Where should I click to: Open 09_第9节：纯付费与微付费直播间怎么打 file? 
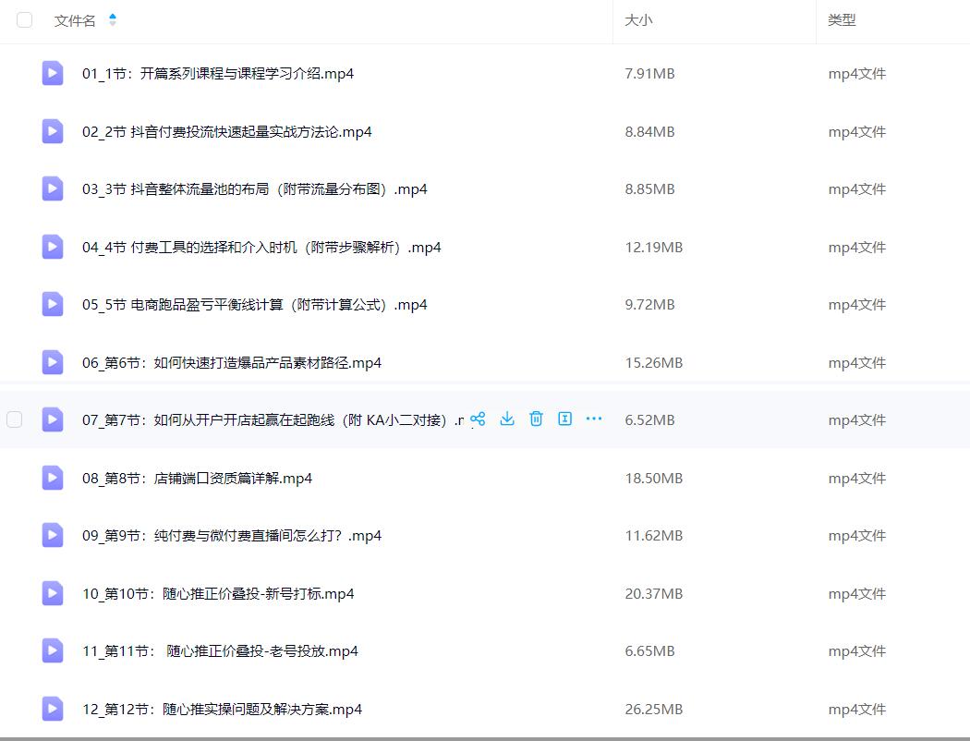point(232,536)
